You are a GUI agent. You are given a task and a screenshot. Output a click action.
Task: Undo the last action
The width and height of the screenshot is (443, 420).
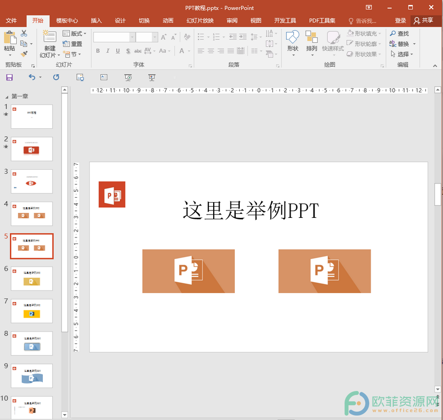(x=32, y=77)
